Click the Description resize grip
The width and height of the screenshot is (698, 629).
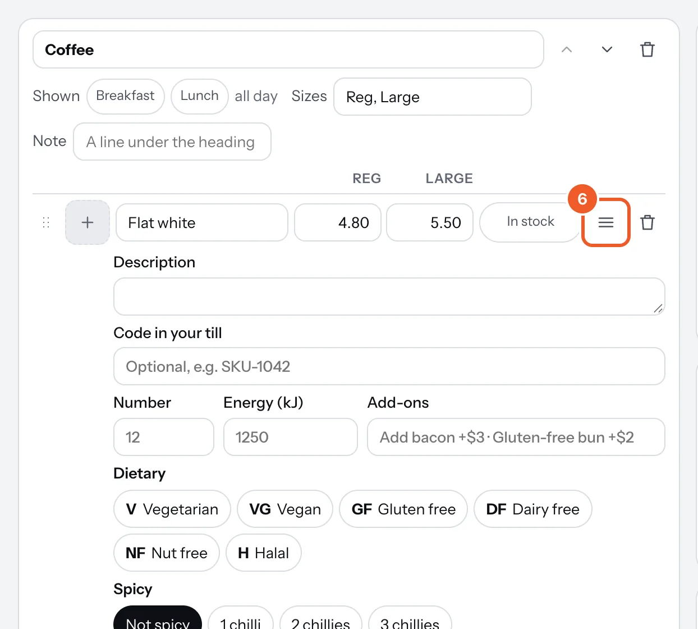658,308
